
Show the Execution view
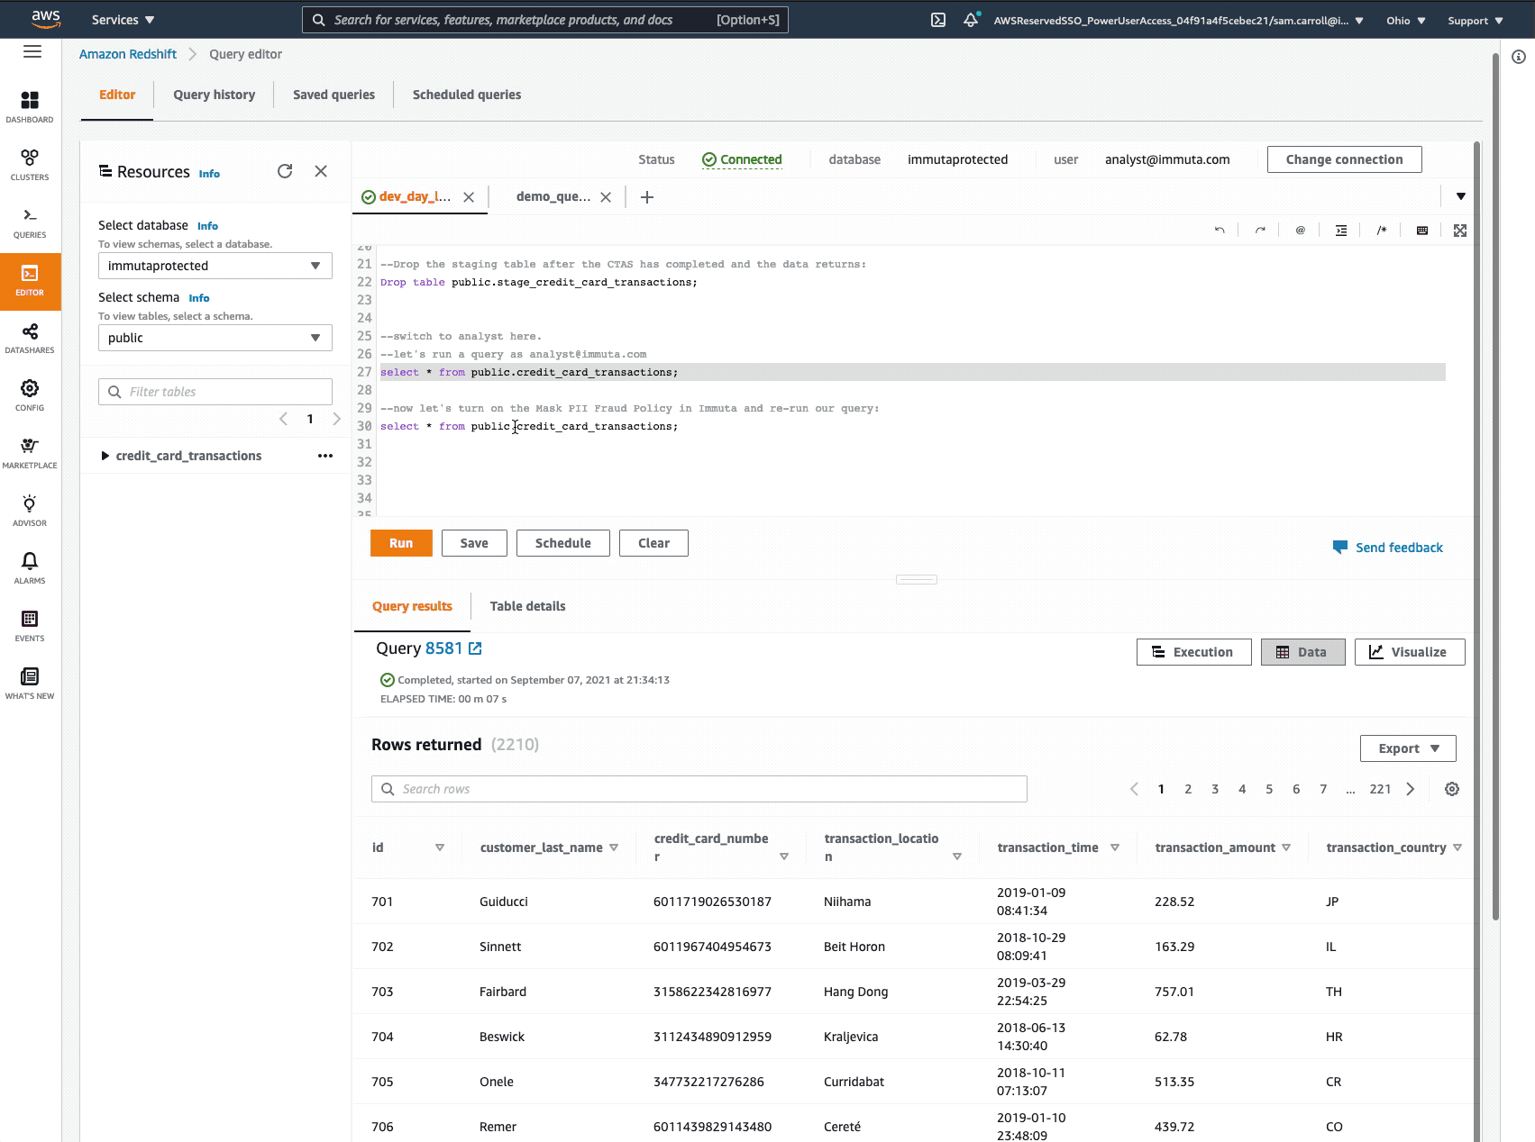click(1193, 652)
